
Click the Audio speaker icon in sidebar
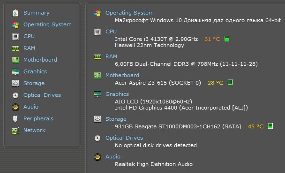pos(15,107)
